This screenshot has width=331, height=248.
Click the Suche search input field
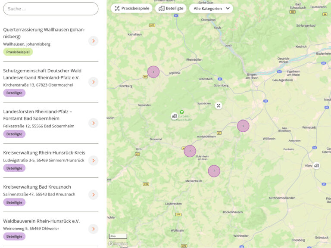pos(51,9)
